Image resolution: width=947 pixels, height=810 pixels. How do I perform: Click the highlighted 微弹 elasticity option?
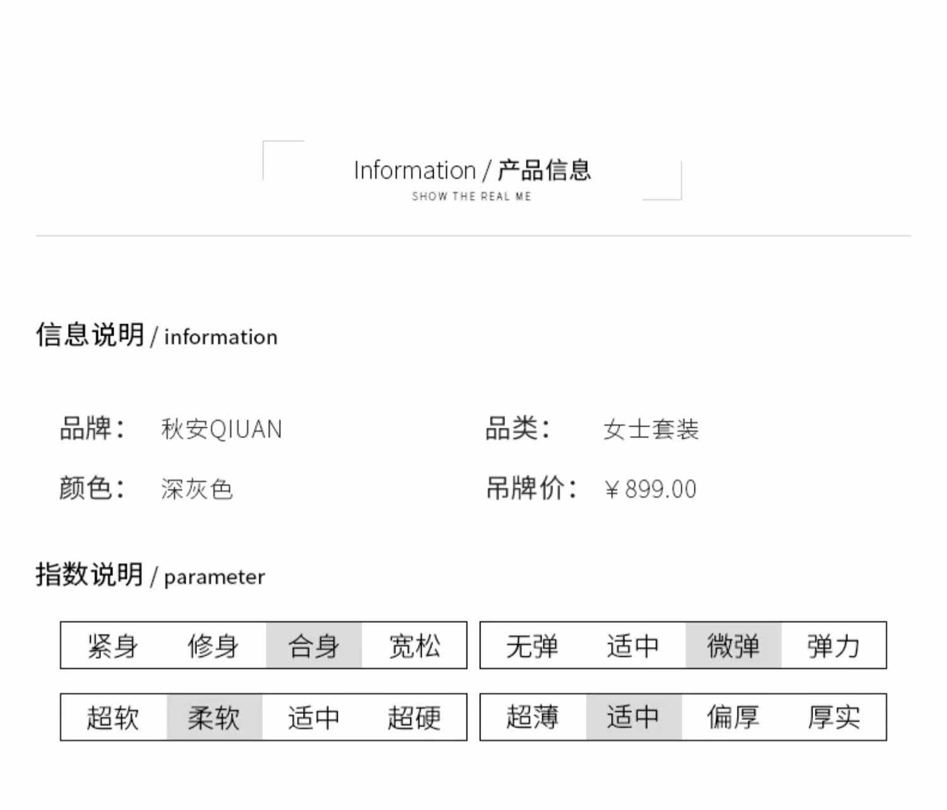point(733,646)
